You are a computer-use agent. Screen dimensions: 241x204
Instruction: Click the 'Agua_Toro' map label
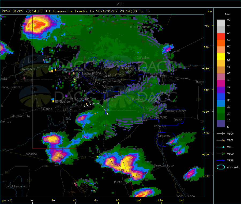pos(29,69)
